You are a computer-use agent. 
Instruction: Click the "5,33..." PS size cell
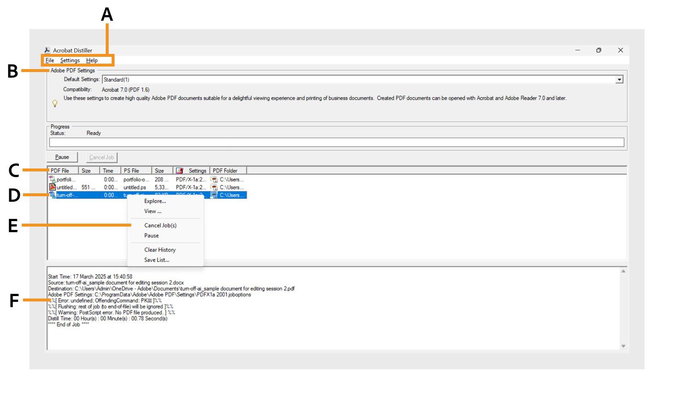pyautogui.click(x=162, y=187)
